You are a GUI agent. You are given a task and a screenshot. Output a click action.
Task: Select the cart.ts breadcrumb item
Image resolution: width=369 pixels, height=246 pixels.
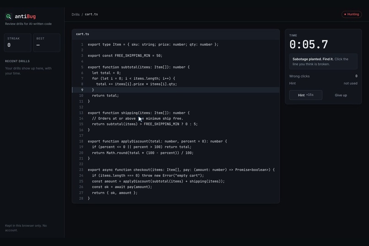(x=91, y=14)
